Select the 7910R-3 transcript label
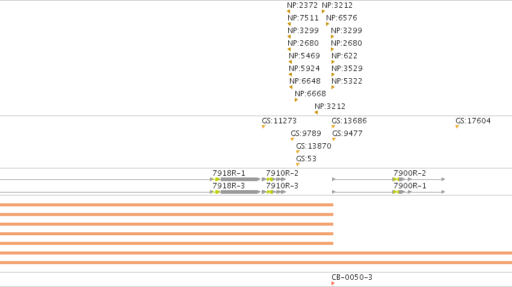512x287 pixels. pos(282,186)
